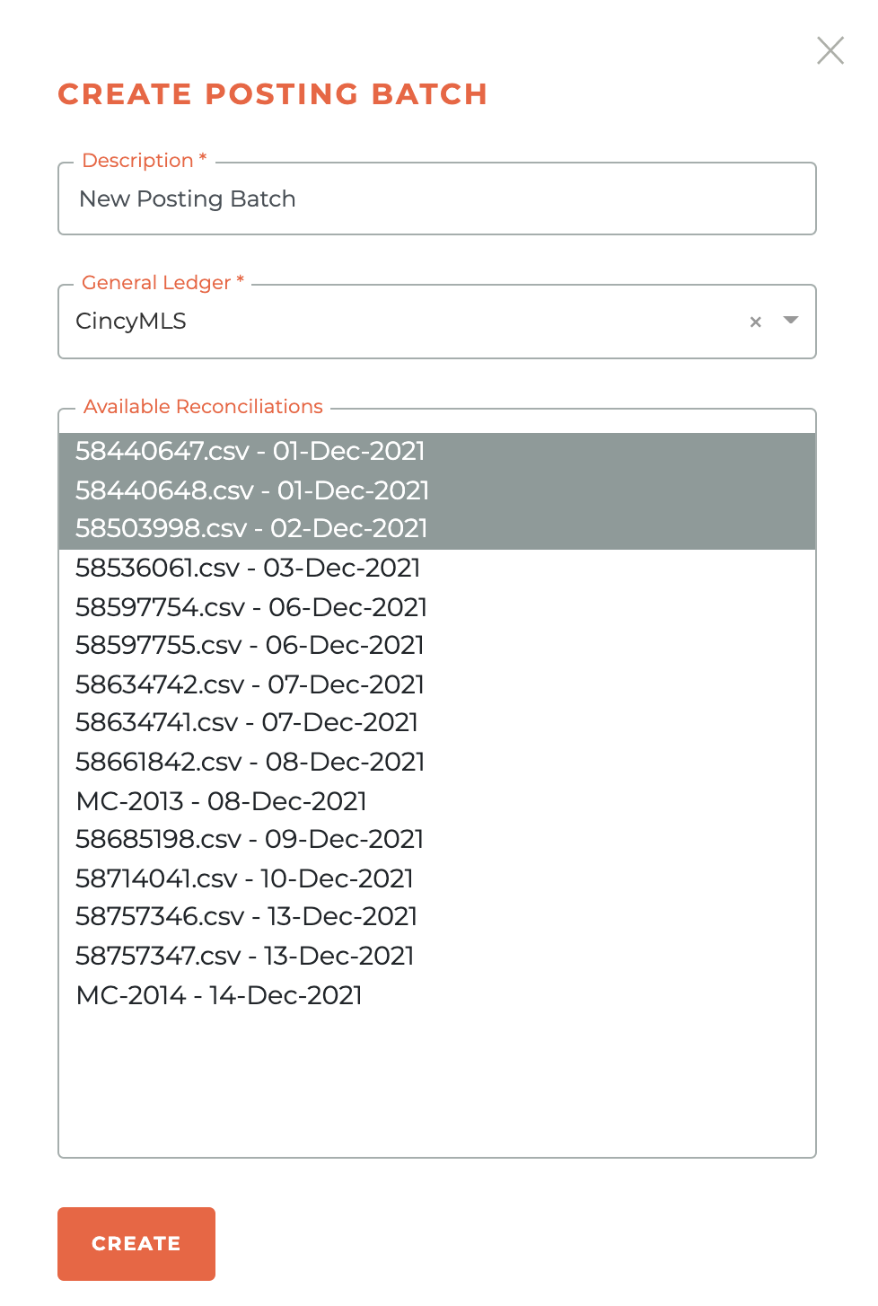This screenshot has width=878, height=1306.
Task: Select reconciliation 58597754.csv - 06-Dec-2021
Action: click(x=251, y=607)
